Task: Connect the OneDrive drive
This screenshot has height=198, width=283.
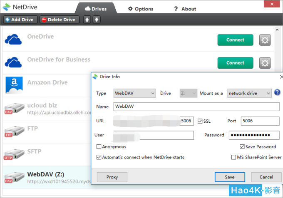Action: click(235, 40)
